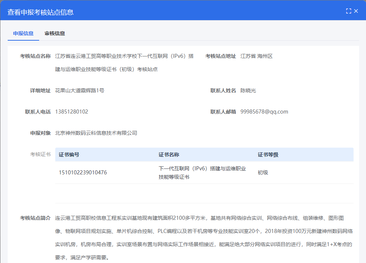Click certificate number 1510102239010476
Screen dimensions: 366x263
click(x=83, y=173)
